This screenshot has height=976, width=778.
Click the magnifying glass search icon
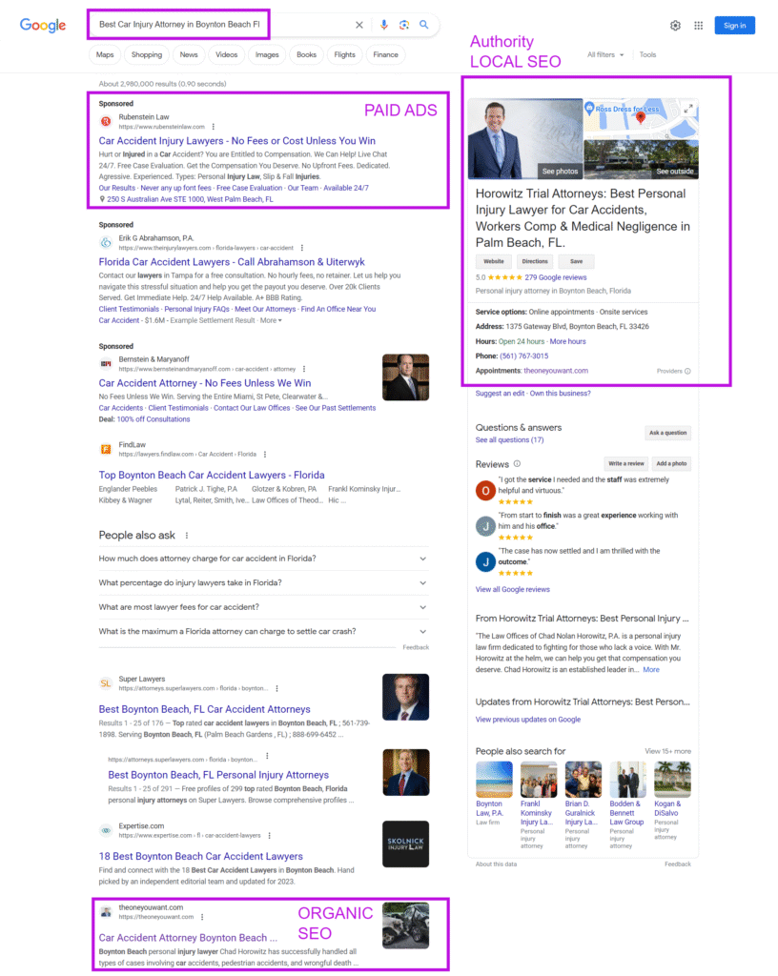[424, 25]
